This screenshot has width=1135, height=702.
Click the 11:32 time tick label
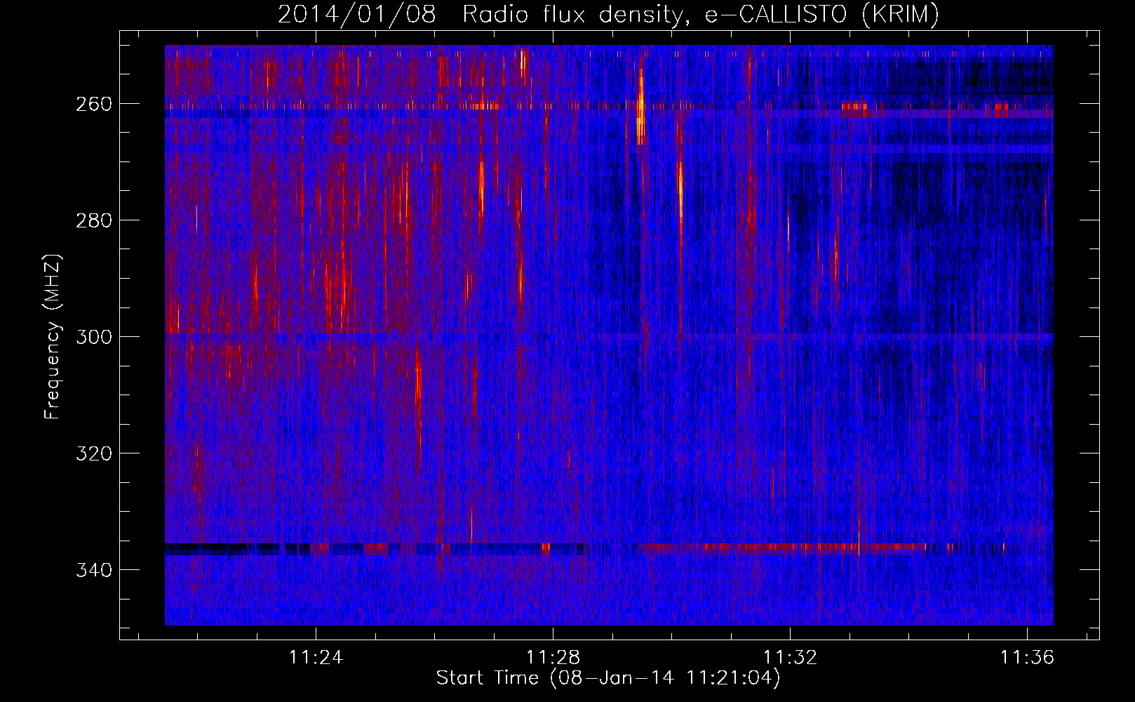(791, 658)
